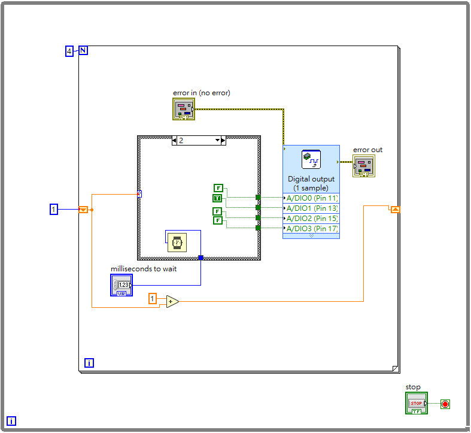Select the Digital output Express VI icon
471x433 pixels.
[x=311, y=159]
